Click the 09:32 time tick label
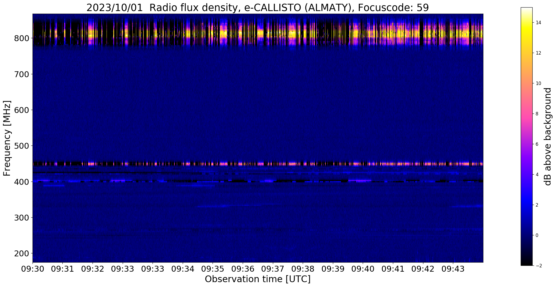The width and height of the screenshot is (556, 287). 93,269
